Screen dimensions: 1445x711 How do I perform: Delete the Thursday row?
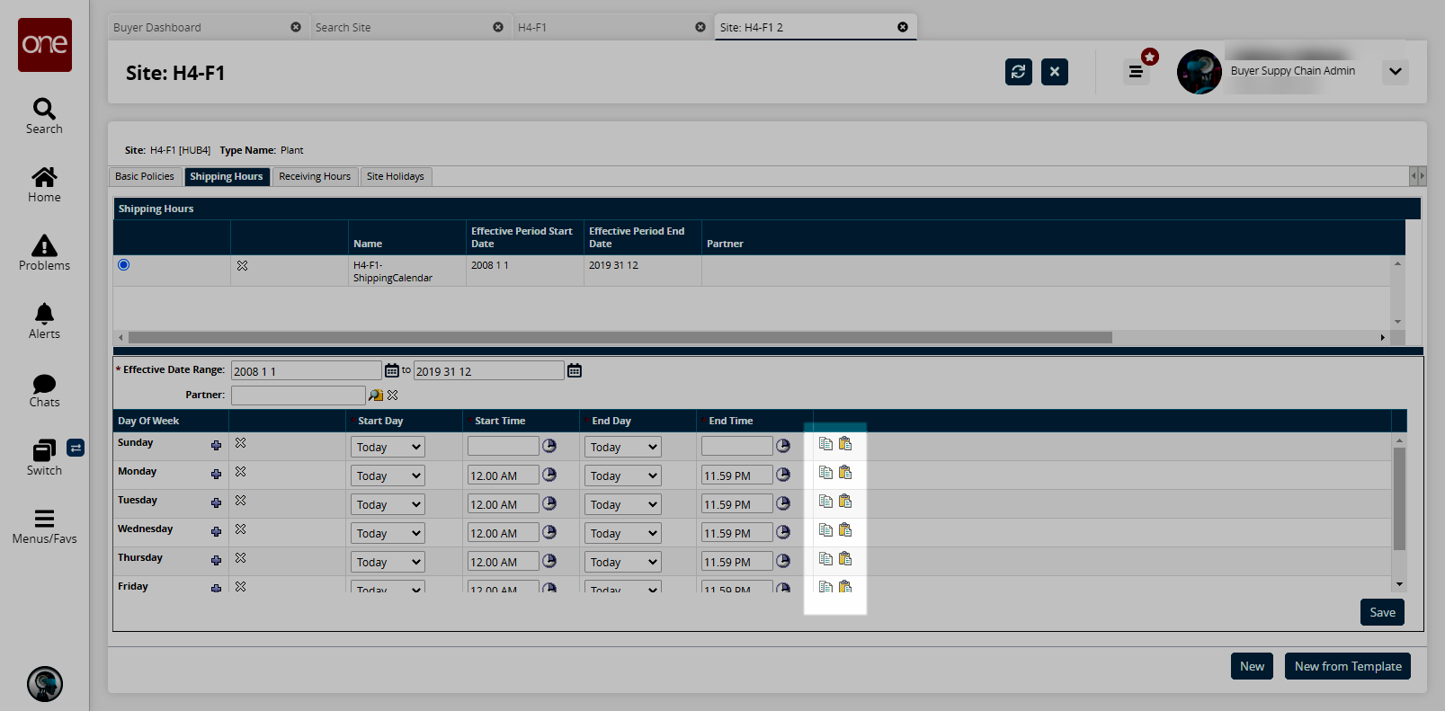pyautogui.click(x=241, y=558)
